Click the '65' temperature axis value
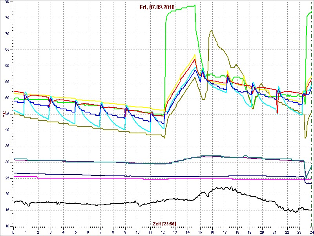 pos(7,50)
